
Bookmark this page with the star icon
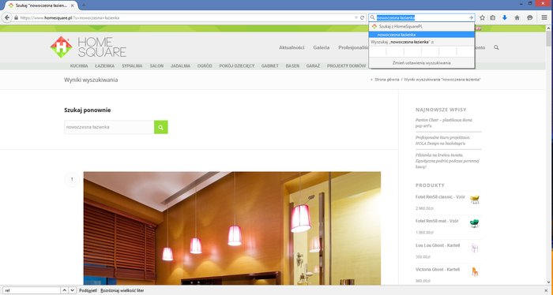[482, 17]
